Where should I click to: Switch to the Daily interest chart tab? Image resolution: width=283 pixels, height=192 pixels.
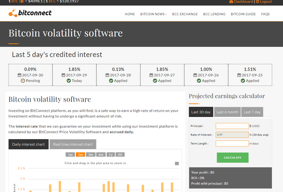[x=28, y=144]
